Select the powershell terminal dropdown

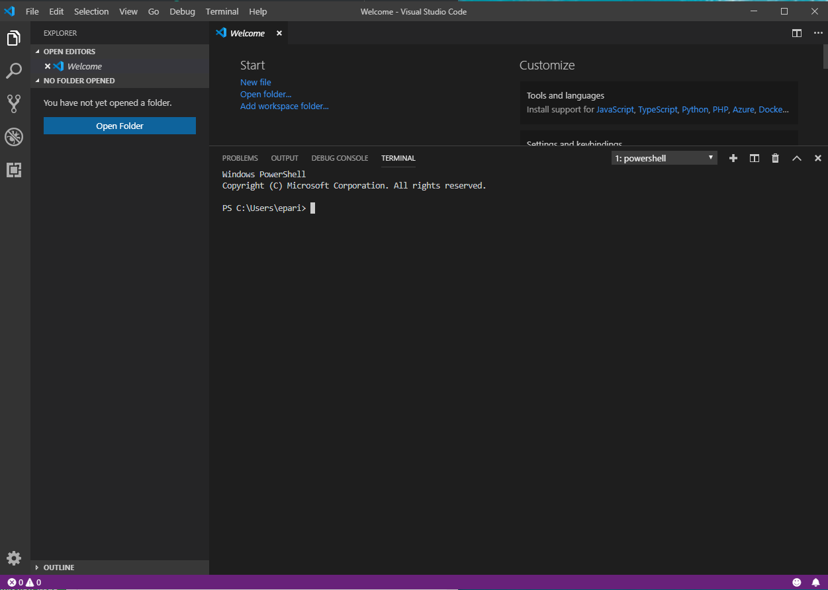pyautogui.click(x=664, y=158)
